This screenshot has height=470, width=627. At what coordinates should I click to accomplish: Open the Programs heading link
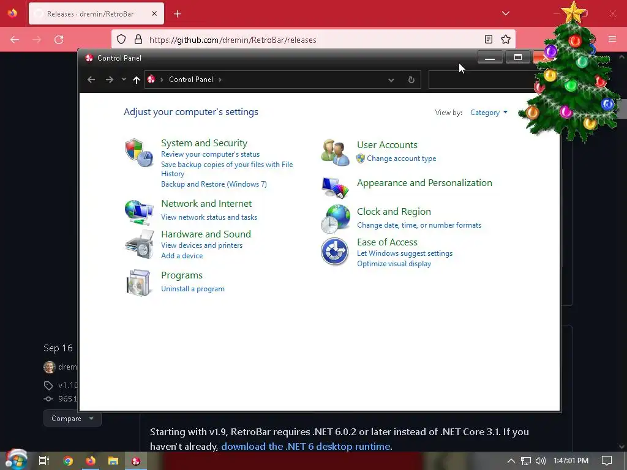click(x=181, y=275)
